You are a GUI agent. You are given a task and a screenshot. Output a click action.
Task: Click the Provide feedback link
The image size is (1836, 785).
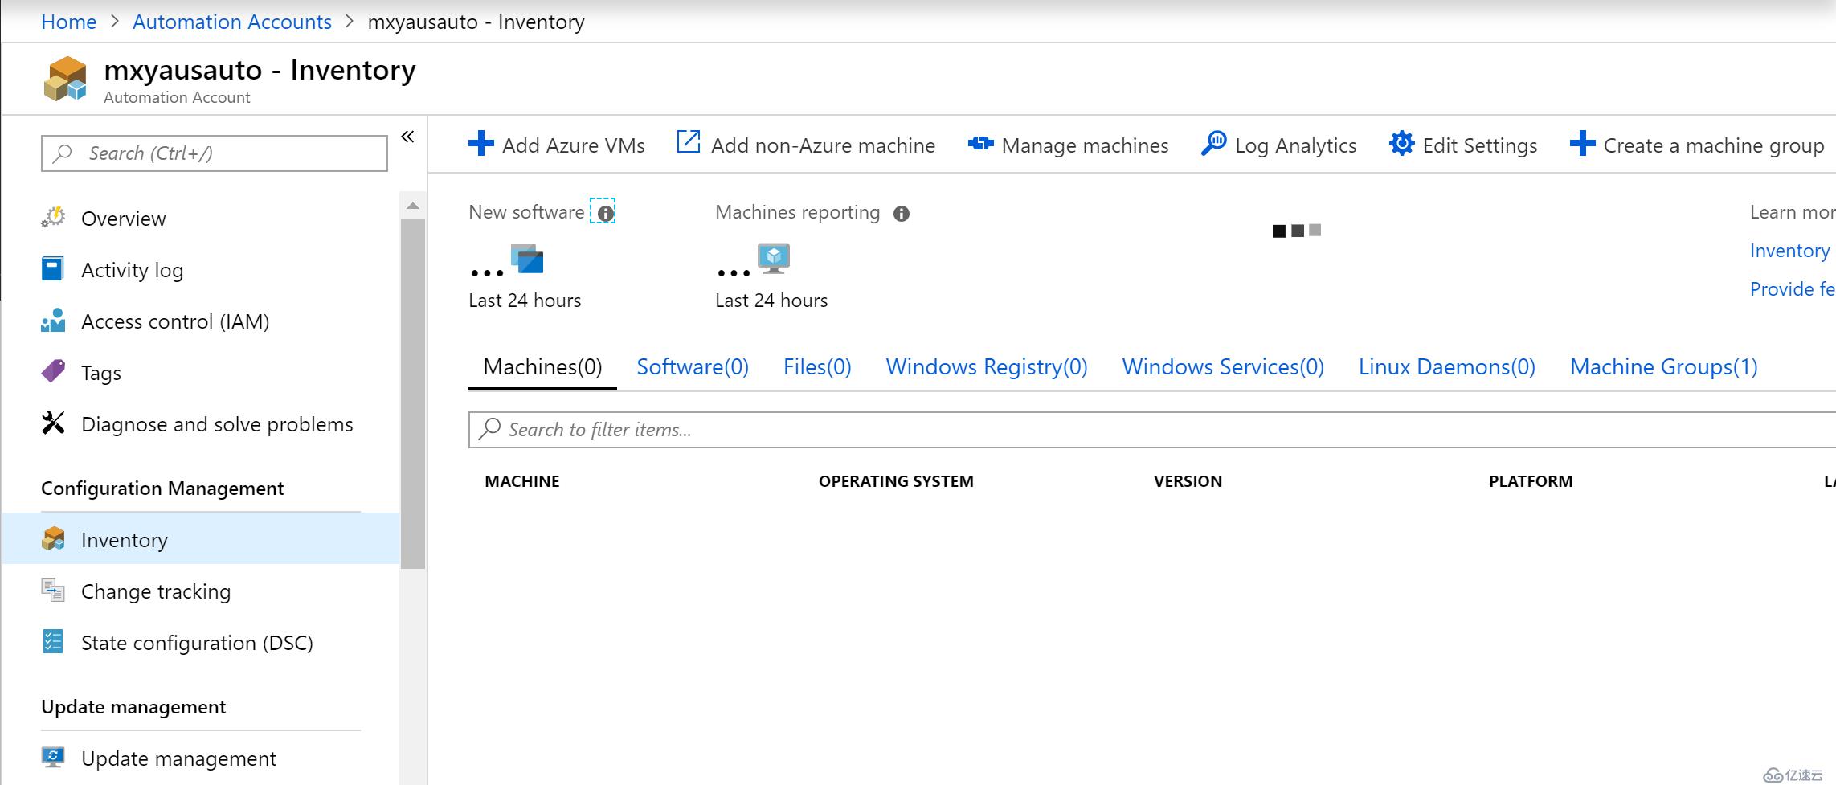[1793, 289]
